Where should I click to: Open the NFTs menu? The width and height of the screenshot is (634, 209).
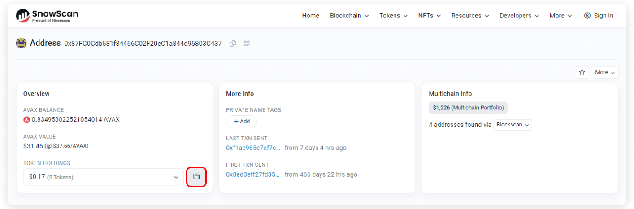(x=429, y=16)
